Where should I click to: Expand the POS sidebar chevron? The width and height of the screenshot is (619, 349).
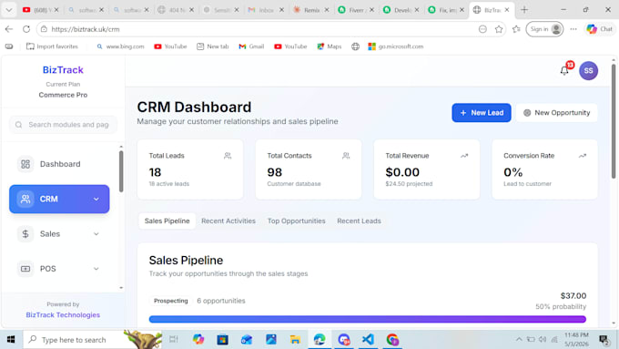pyautogui.click(x=96, y=269)
